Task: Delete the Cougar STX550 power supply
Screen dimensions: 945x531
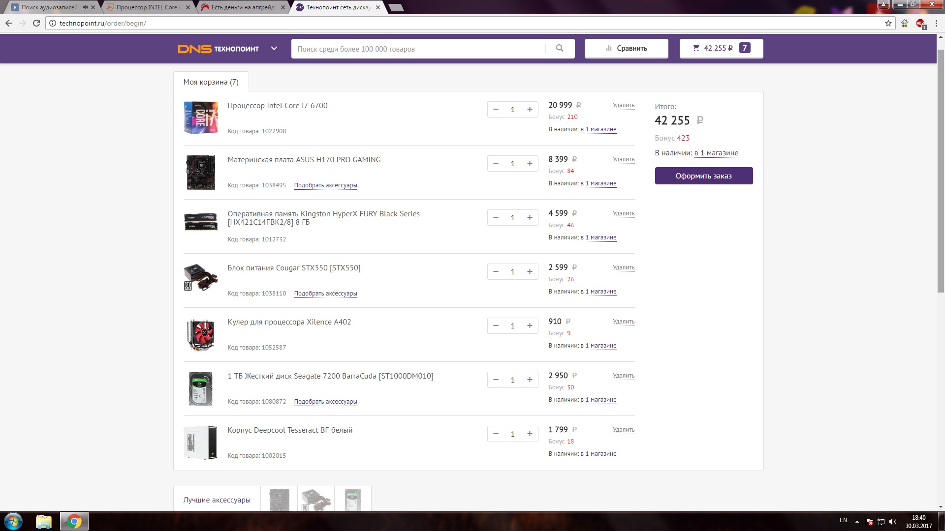Action: click(623, 267)
